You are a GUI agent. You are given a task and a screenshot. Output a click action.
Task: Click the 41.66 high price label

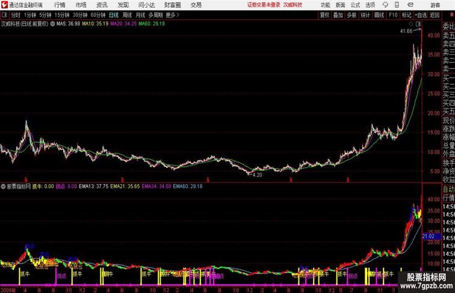(406, 31)
